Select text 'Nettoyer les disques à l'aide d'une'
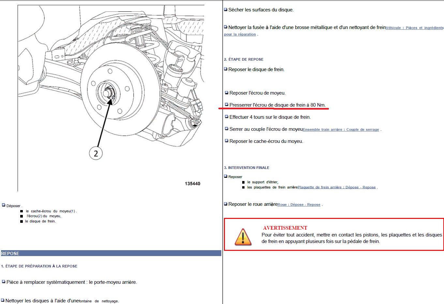This screenshot has width=444, height=304. [x=42, y=301]
